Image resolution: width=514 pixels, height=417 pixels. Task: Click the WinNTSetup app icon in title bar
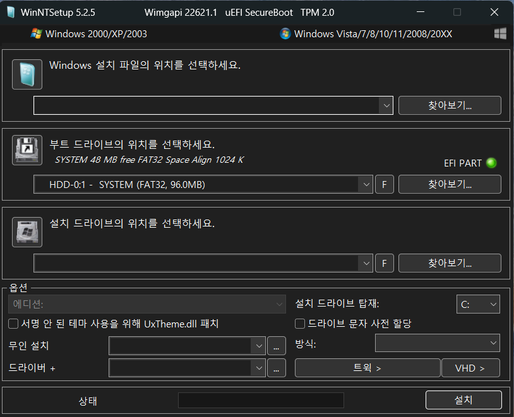11,13
